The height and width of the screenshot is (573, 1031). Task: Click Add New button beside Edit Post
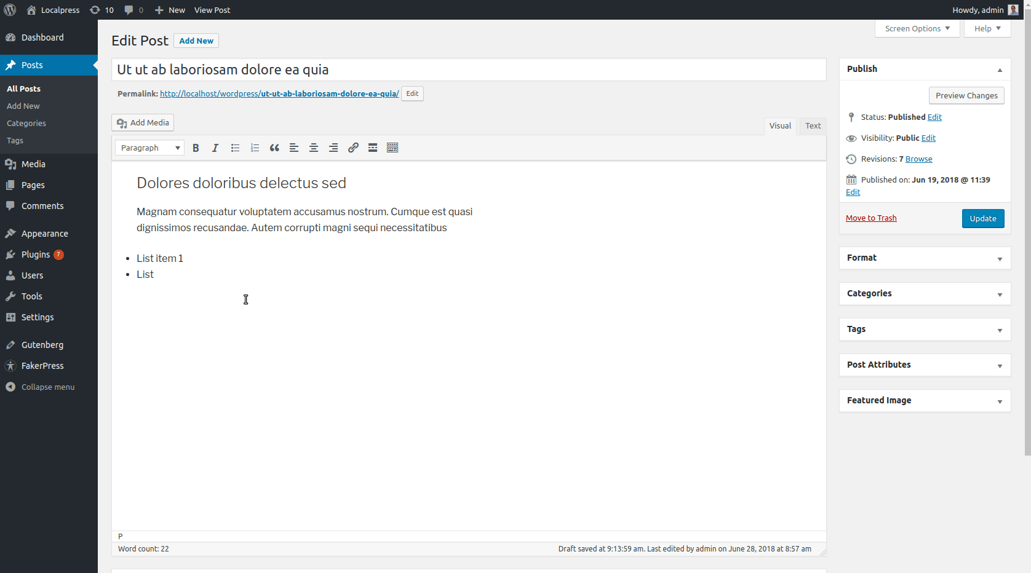click(x=196, y=41)
